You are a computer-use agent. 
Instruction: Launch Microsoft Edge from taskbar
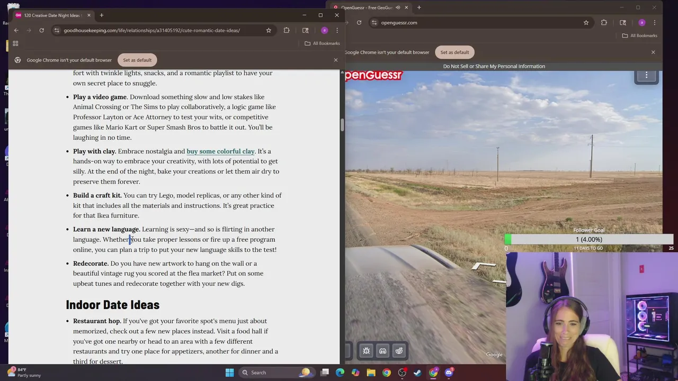tap(340, 373)
